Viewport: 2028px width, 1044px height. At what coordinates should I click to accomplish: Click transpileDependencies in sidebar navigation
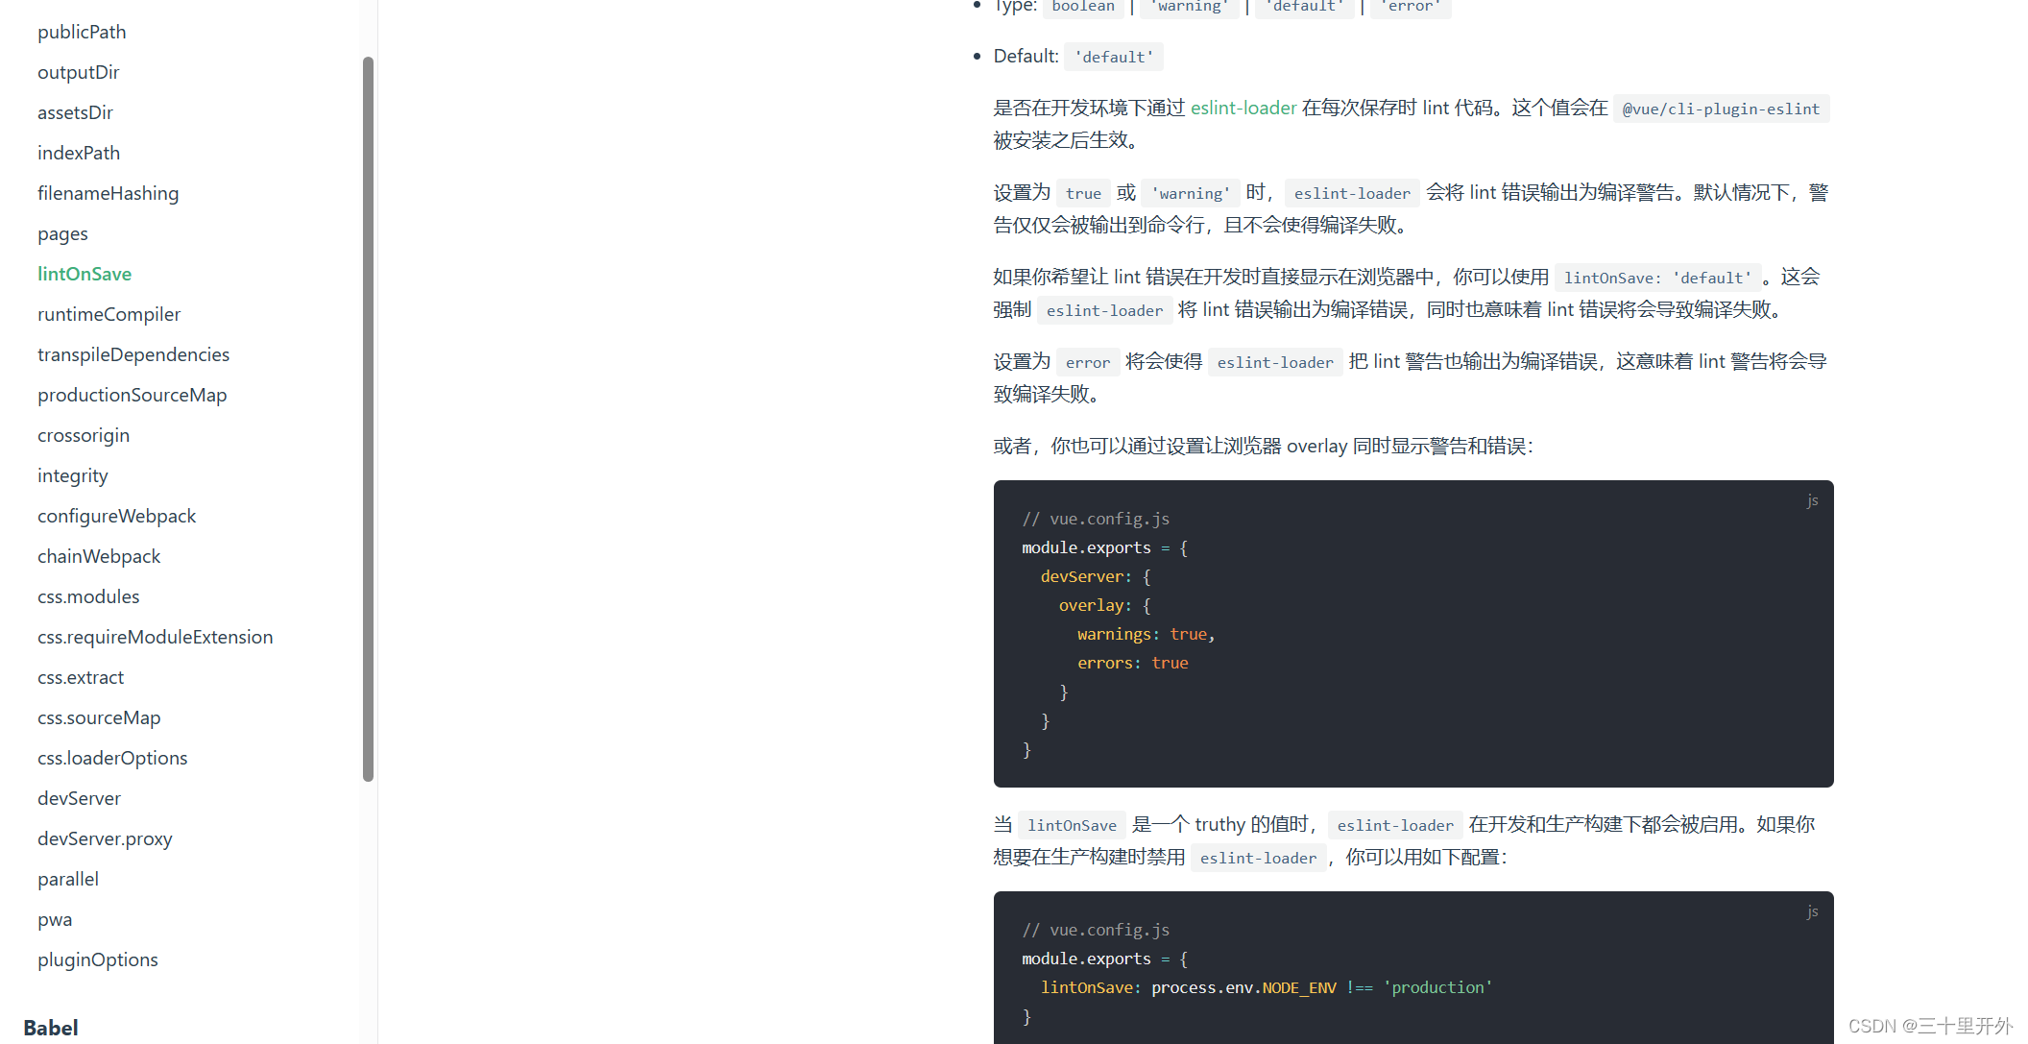133,354
